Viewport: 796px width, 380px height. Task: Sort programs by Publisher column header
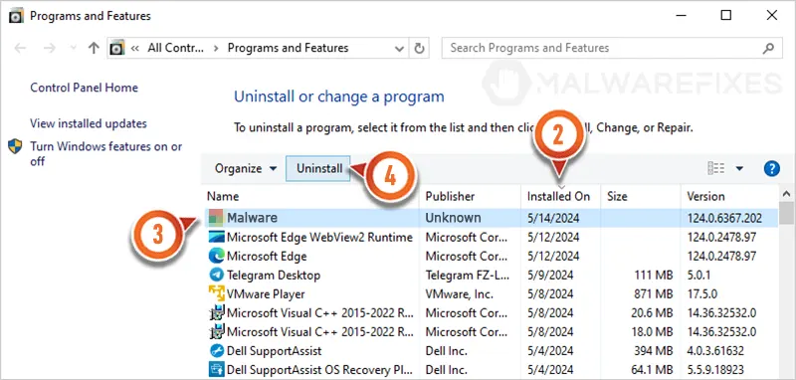point(450,196)
